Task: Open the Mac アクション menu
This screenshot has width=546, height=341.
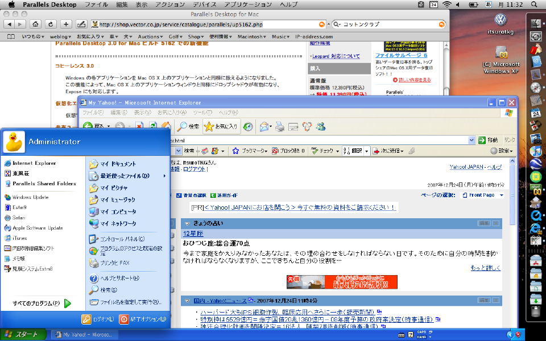Action: click(x=170, y=5)
